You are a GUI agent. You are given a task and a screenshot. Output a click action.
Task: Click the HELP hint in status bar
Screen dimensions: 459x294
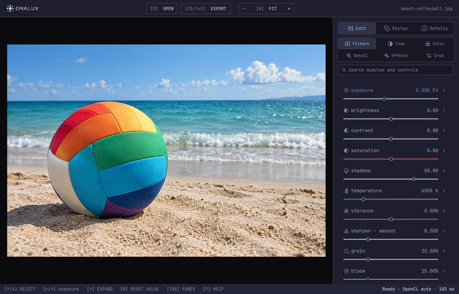click(213, 289)
